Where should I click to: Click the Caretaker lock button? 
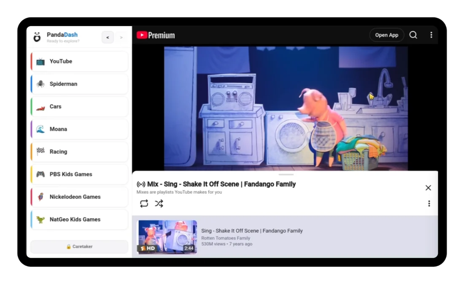[x=79, y=247]
